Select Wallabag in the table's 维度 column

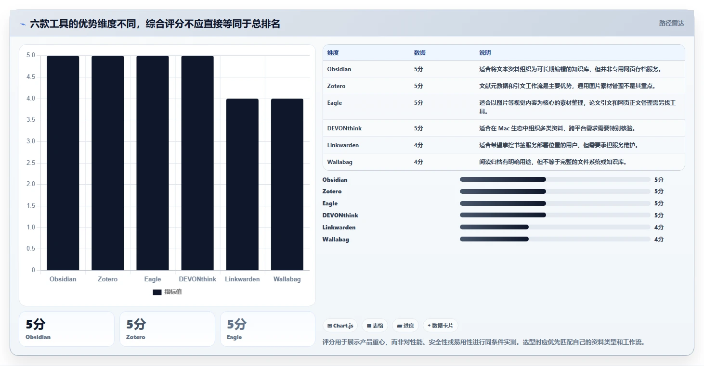339,162
